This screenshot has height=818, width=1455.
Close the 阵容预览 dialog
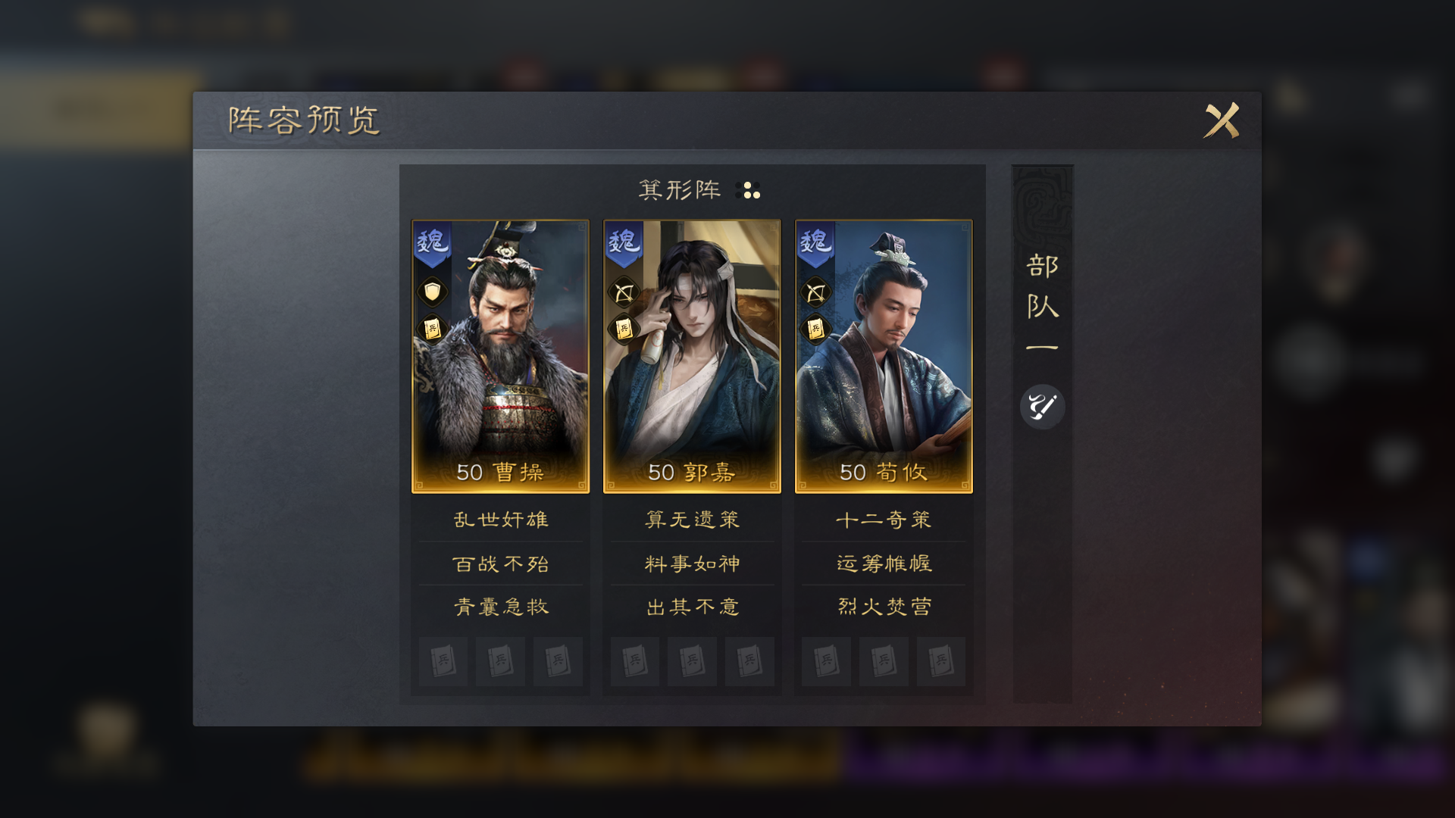coord(1222,120)
